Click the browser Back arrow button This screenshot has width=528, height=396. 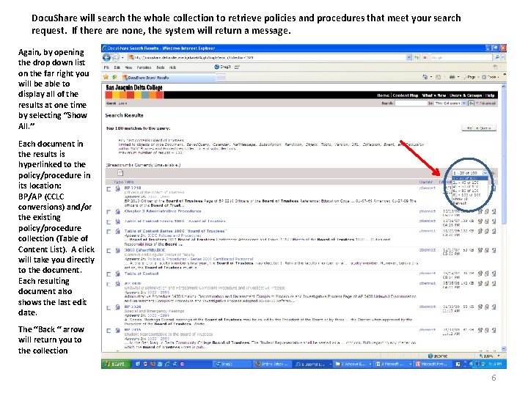(107, 58)
